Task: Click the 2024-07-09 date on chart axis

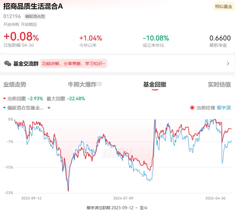Action: pyautogui.click(x=123, y=198)
